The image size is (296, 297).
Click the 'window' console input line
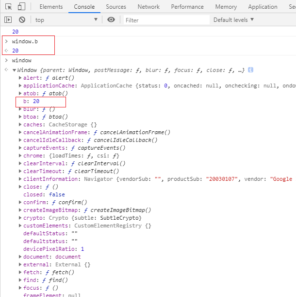tap(21, 60)
